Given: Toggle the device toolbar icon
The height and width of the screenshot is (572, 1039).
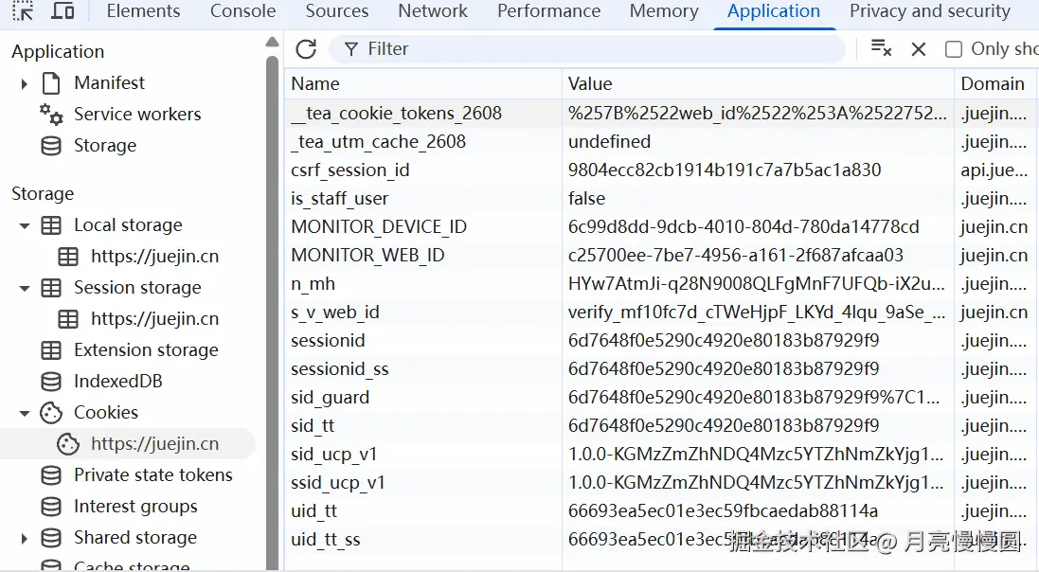Looking at the screenshot, I should click(x=63, y=11).
